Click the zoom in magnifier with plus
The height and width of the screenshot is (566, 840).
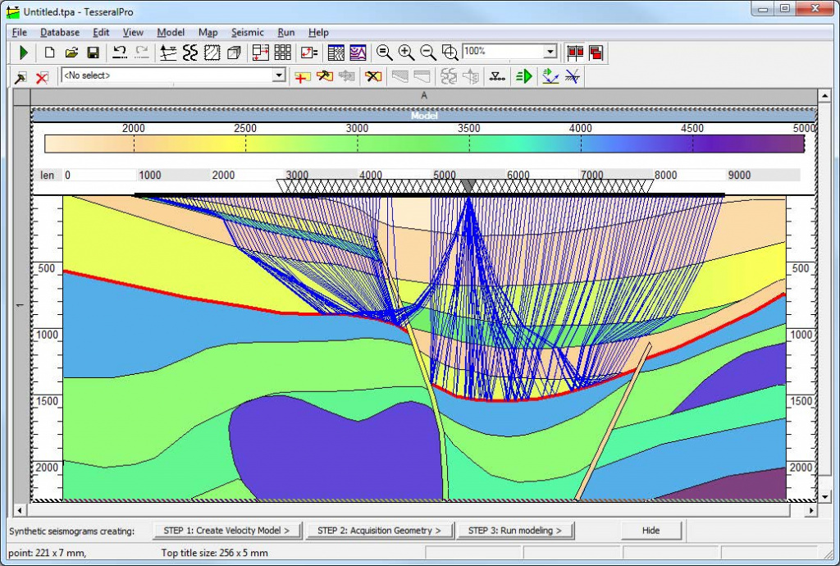(x=406, y=52)
